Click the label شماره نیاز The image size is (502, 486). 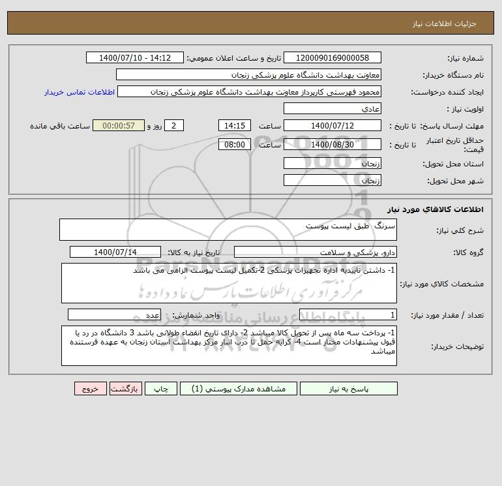pyautogui.click(x=465, y=58)
